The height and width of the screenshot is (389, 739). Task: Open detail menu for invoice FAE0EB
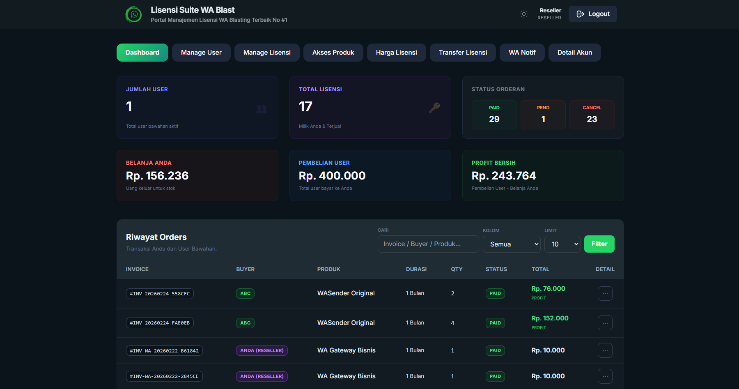(605, 323)
